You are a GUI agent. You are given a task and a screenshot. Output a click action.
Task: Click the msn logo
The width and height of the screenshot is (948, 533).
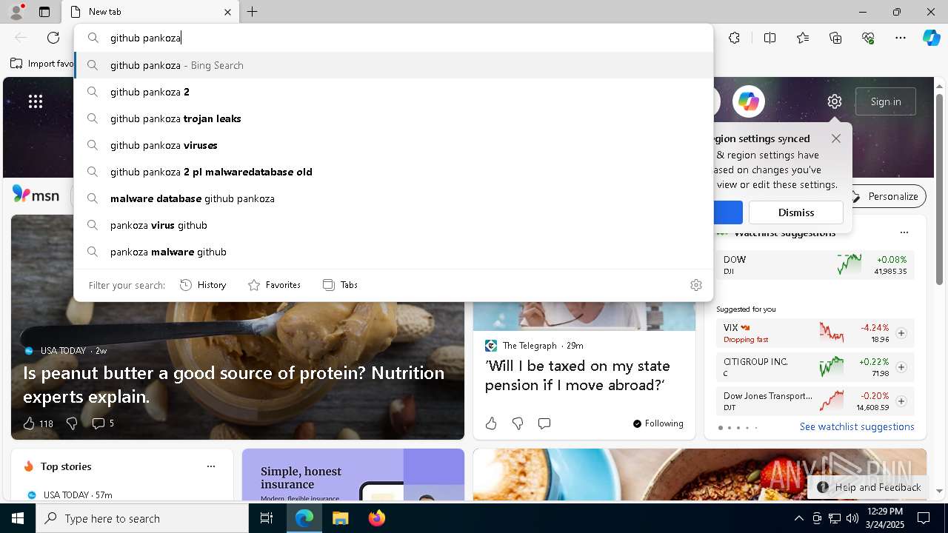[x=36, y=195]
